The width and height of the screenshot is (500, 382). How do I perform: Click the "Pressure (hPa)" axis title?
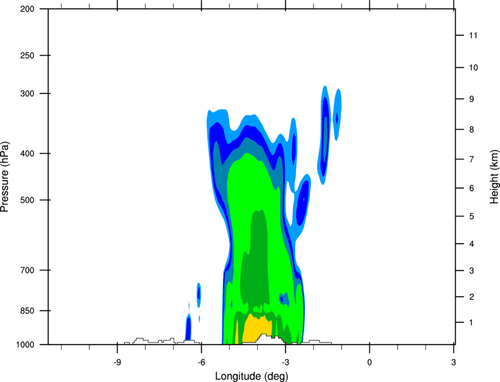coord(5,177)
